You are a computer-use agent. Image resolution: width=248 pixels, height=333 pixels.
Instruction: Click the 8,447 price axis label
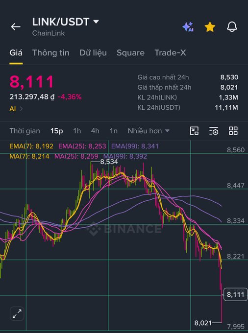(236, 186)
